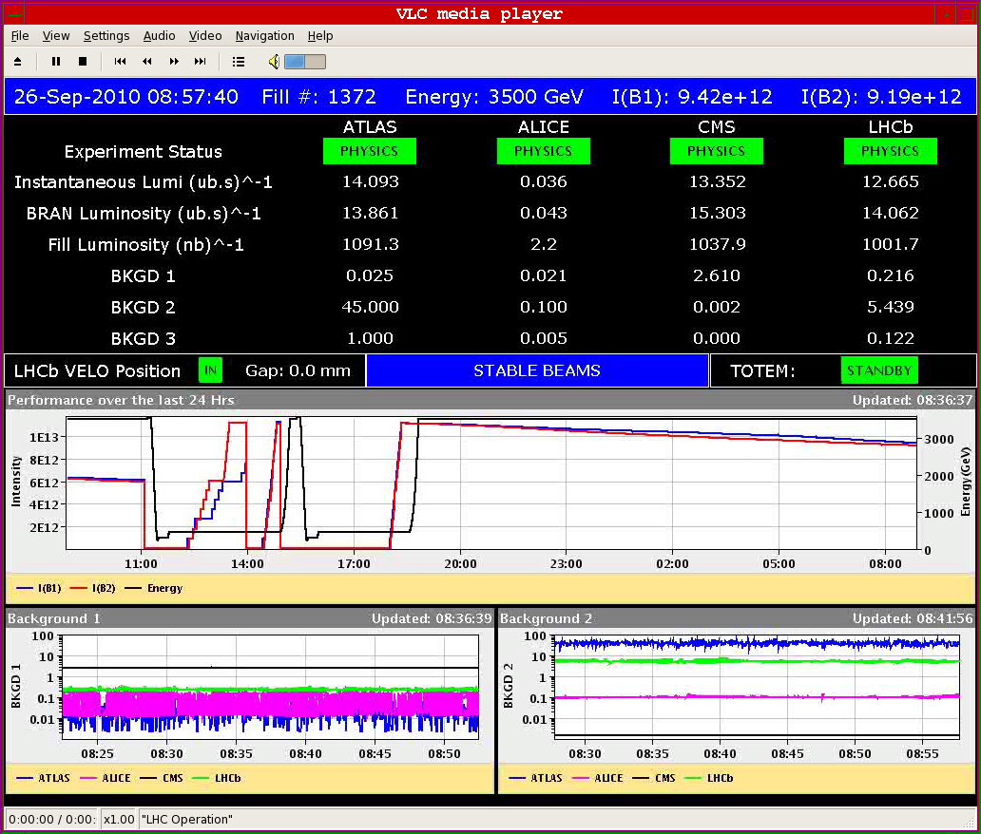Screen dimensions: 981x834
Task: Click the "Instantaneous Lumi (ub.s)^-1" row label
Action: click(144, 182)
